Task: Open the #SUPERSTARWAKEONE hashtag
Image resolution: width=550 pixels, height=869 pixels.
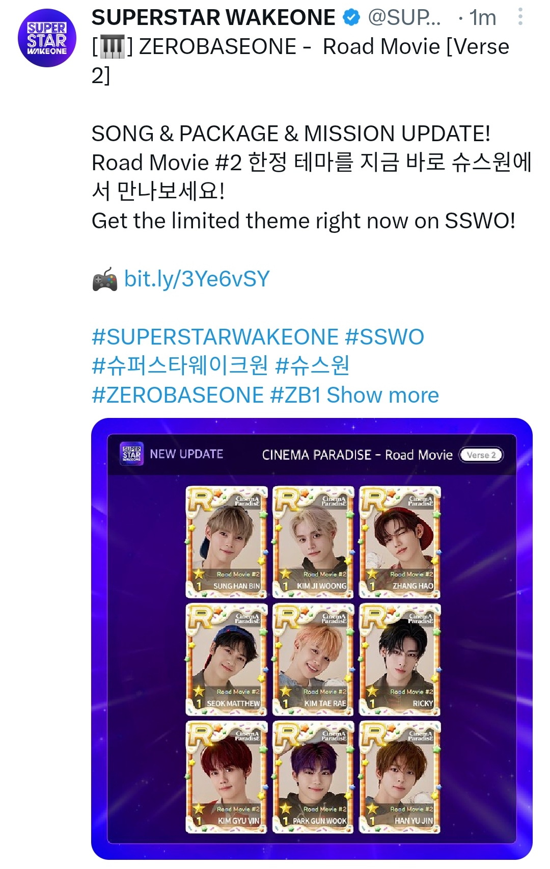Action: pos(215,337)
